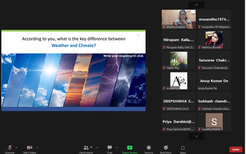Image resolution: width=246 pixels, height=154 pixels.
Task: Click muted mic icon beside Shweta Awasthi
Action: pyautogui.click(x=164, y=27)
